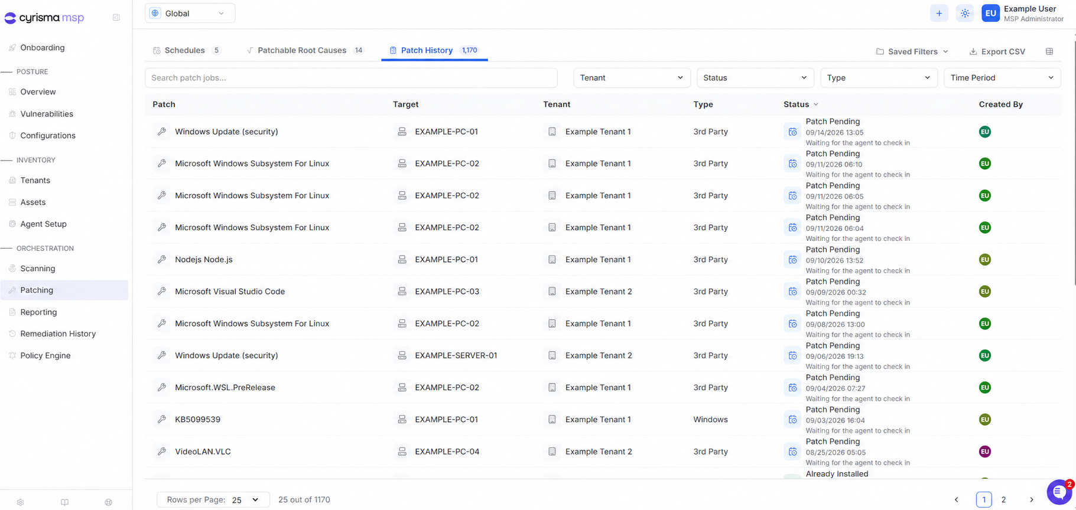Click the Patch Pending status icon for KB5099539
Image resolution: width=1076 pixels, height=510 pixels.
(x=792, y=420)
